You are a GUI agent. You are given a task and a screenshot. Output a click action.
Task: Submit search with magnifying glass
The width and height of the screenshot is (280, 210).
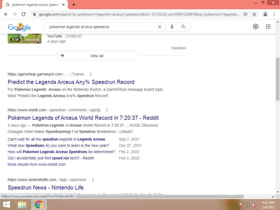pos(183,27)
